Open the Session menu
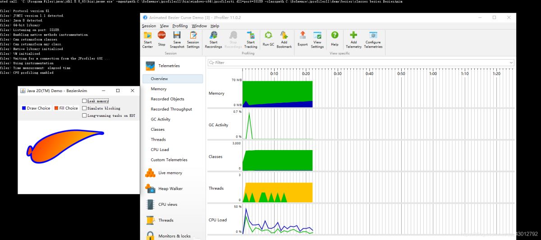541x240 pixels. tap(149, 26)
